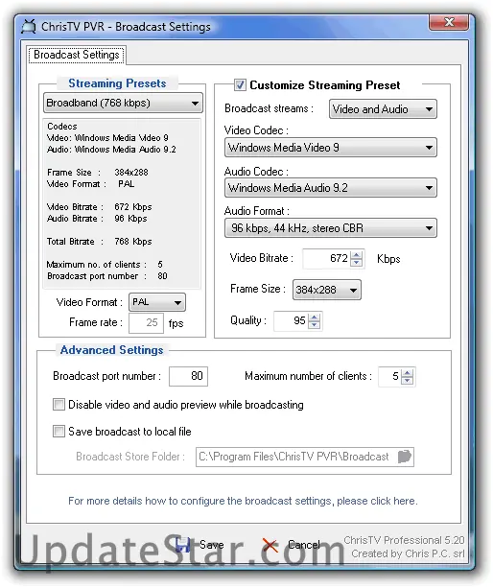The width and height of the screenshot is (493, 588).
Task: Increase maximum number of clients spinner
Action: point(407,373)
